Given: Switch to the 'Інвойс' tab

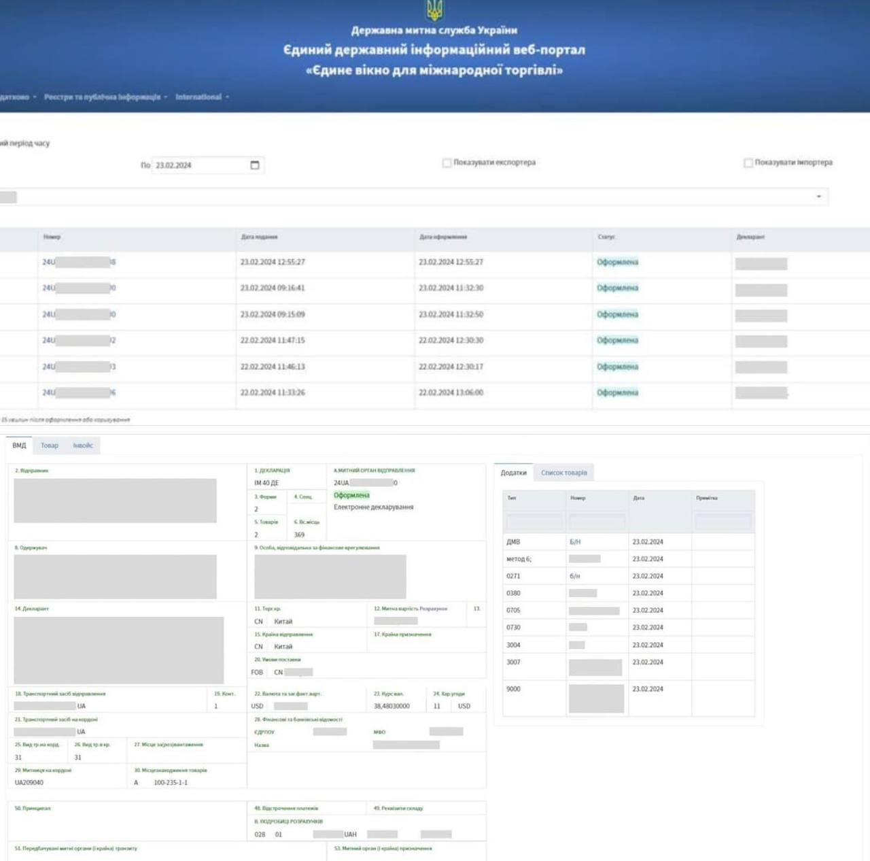Looking at the screenshot, I should (83, 445).
